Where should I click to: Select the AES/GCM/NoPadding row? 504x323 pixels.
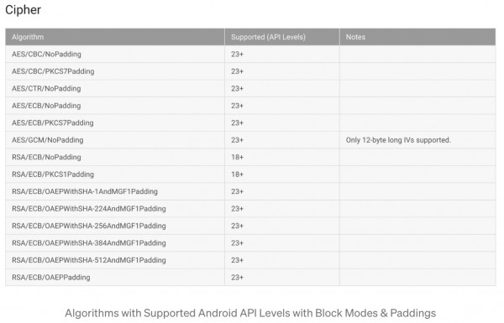pos(250,140)
